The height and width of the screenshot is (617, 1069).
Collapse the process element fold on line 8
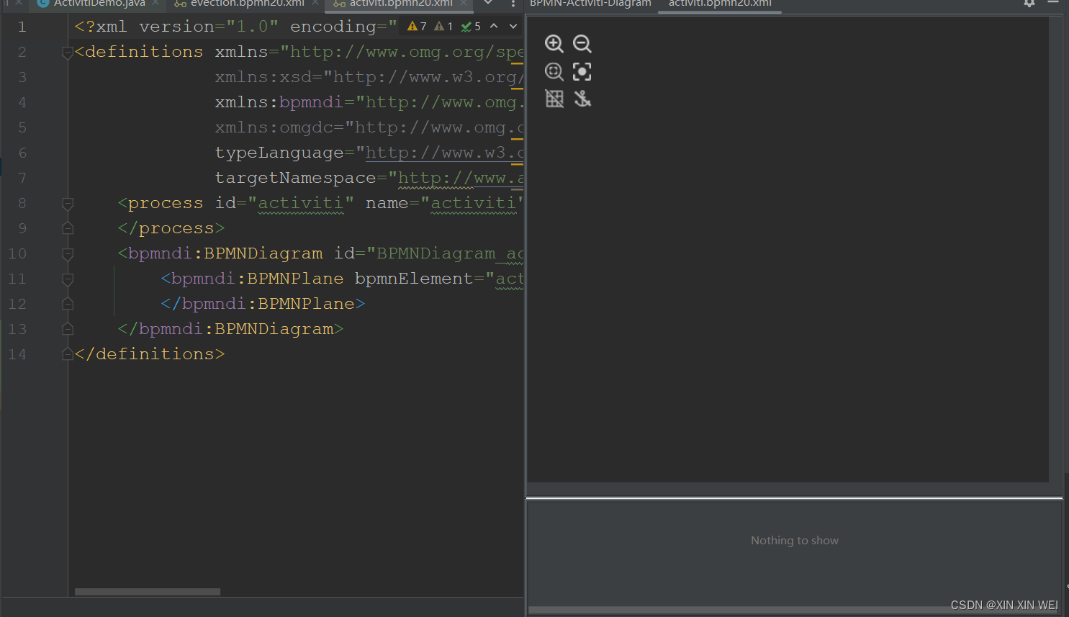pos(68,204)
